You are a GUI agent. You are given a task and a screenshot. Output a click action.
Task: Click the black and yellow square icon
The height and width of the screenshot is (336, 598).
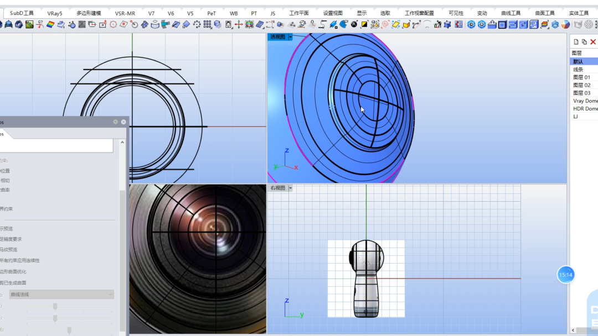click(364, 25)
